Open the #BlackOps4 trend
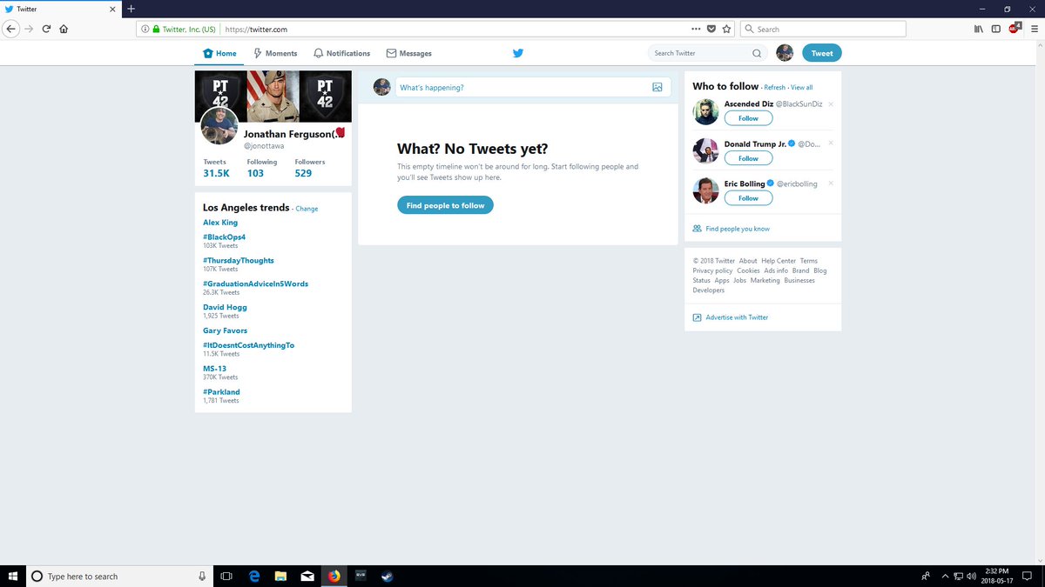This screenshot has width=1045, height=587. coord(225,237)
